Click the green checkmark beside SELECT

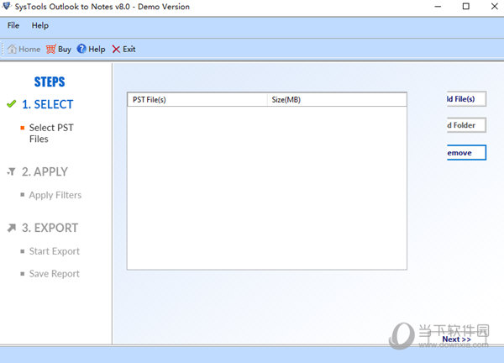[x=11, y=104]
